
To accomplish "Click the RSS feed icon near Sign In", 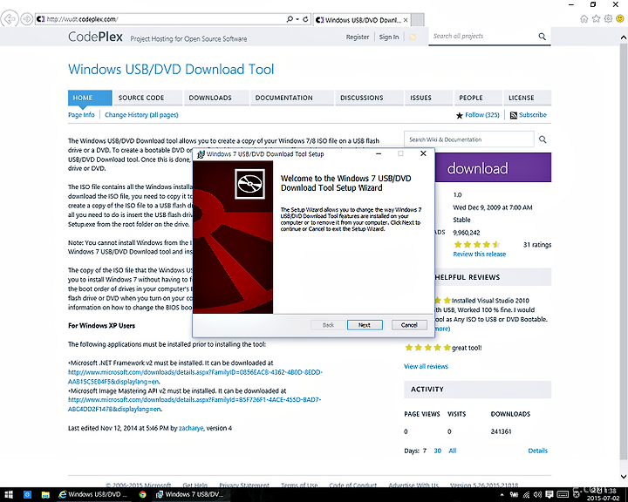I will click(413, 37).
